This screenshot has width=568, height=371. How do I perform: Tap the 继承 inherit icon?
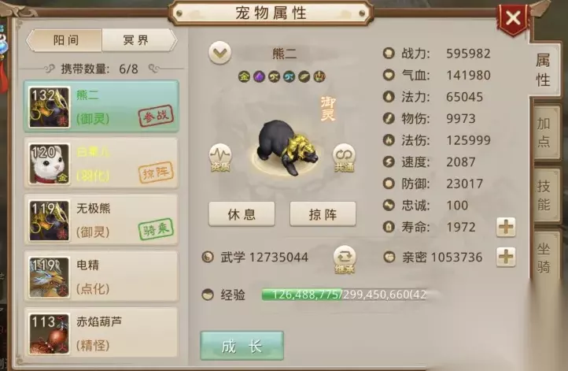[x=344, y=259]
